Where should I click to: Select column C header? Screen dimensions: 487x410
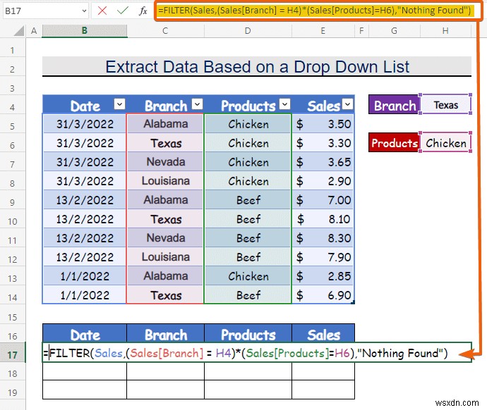(x=165, y=31)
